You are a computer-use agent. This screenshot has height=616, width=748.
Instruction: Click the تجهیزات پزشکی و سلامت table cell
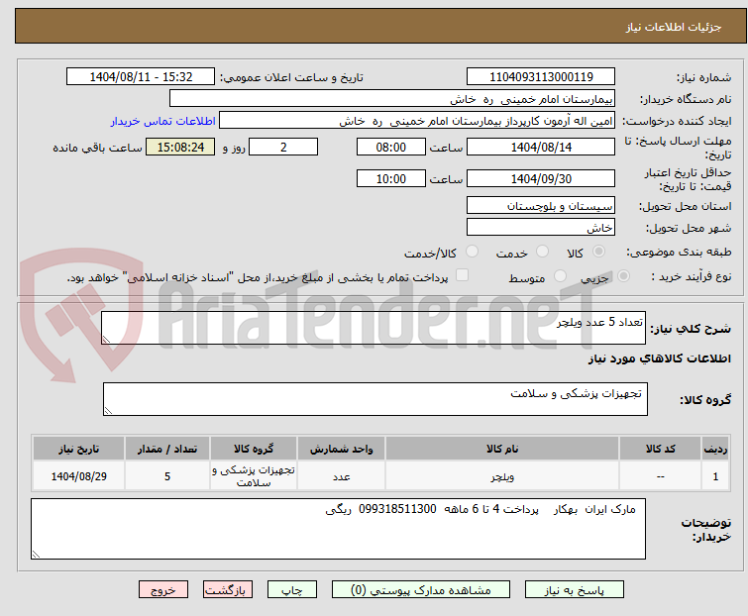click(254, 475)
